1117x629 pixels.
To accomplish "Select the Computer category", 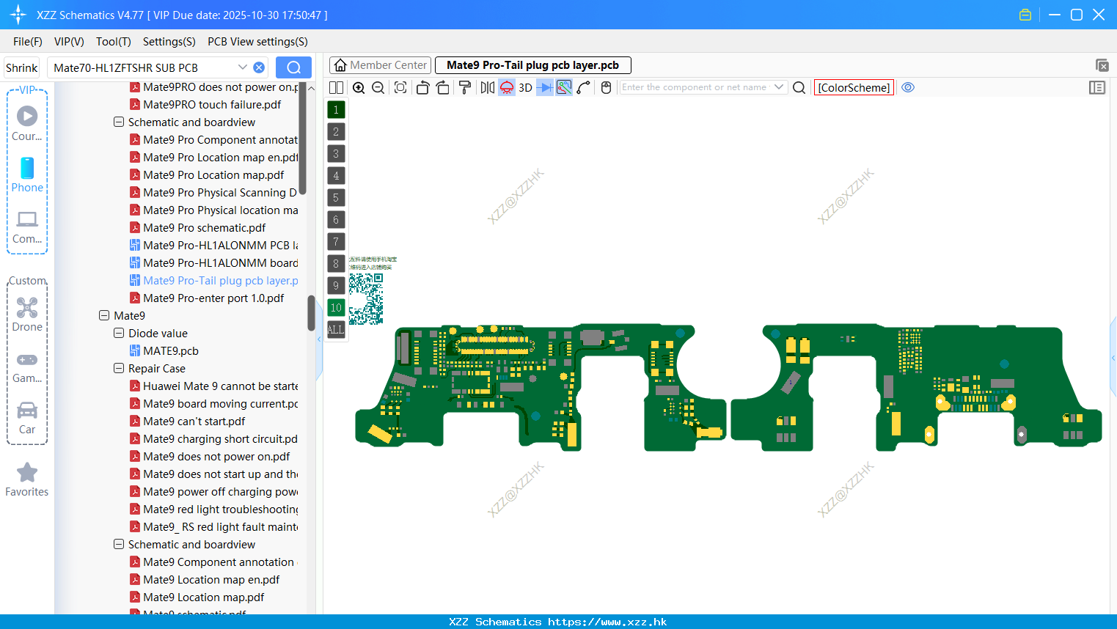I will pos(27,227).
